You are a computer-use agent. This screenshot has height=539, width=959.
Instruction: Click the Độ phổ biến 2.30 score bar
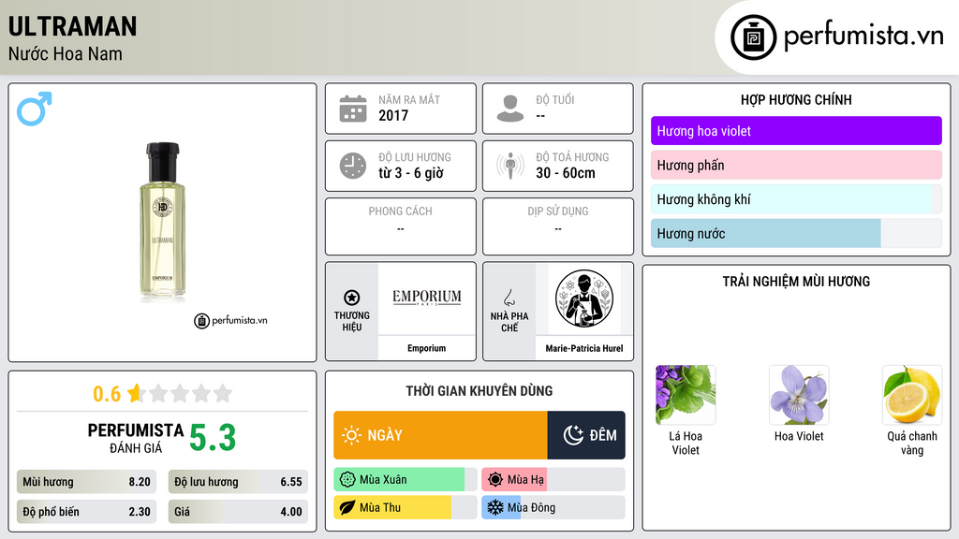coord(87,512)
